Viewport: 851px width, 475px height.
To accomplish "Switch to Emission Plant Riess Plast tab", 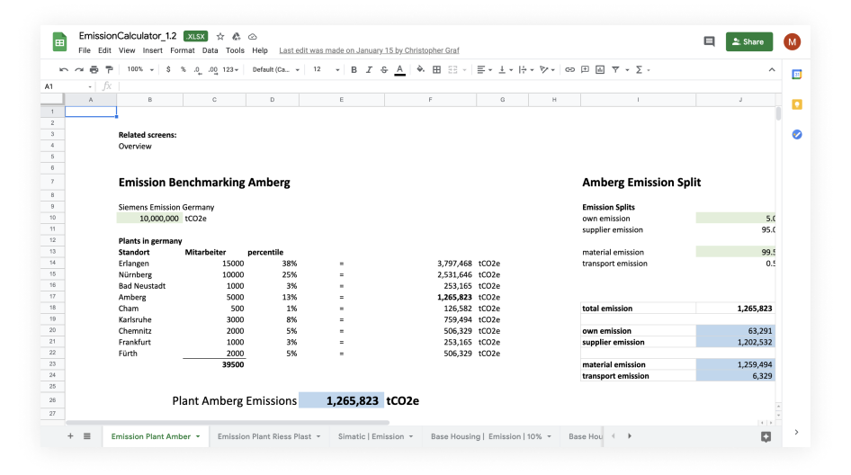I will 269,436.
